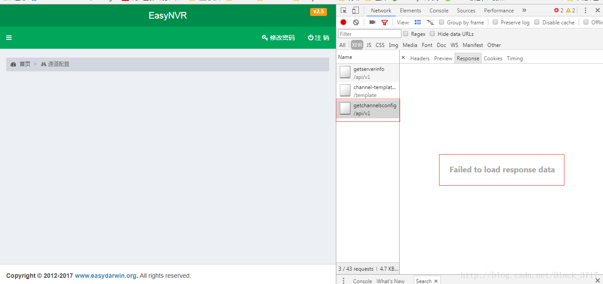Click the Name column header
The width and height of the screenshot is (603, 284).
(368, 57)
